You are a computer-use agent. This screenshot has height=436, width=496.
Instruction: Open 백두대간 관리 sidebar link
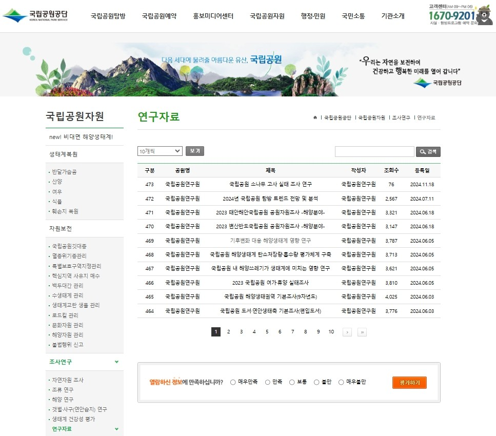click(x=68, y=286)
